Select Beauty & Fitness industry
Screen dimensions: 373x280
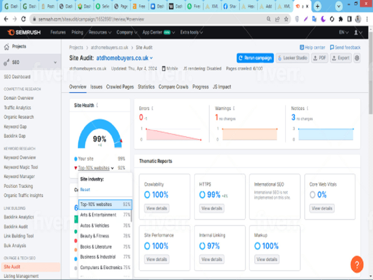point(105,236)
